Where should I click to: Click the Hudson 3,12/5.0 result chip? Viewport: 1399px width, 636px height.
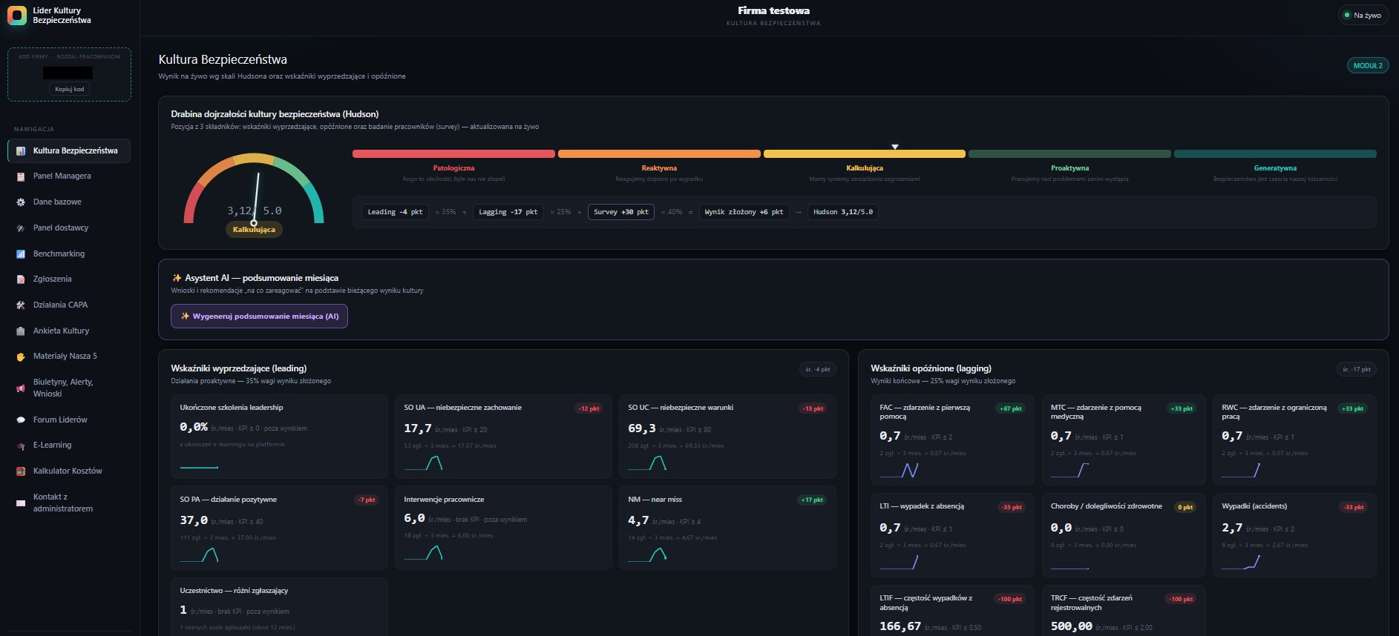(x=843, y=212)
